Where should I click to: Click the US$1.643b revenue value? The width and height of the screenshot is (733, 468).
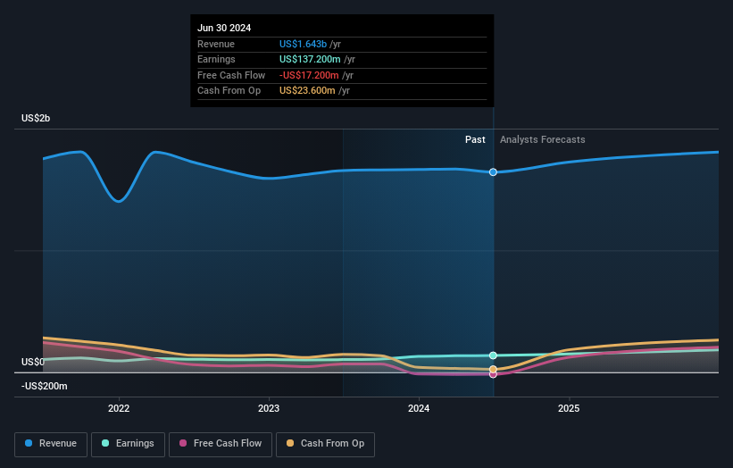[303, 44]
